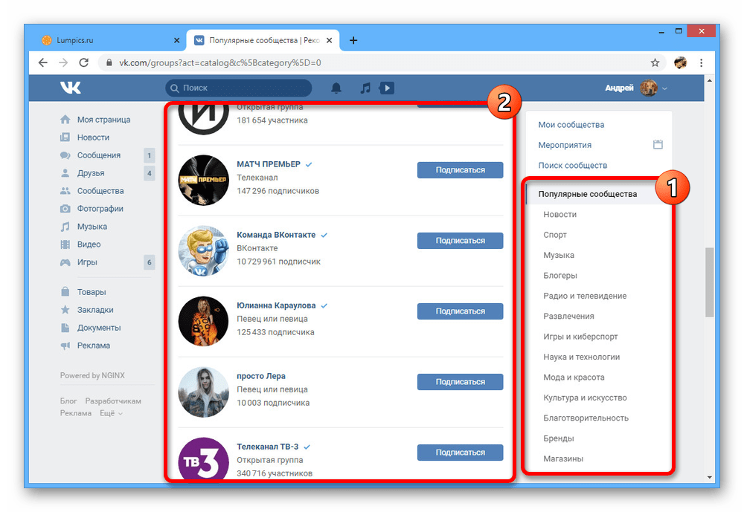Open the music note icon in the header
Screen dimensions: 744x512
(365, 88)
